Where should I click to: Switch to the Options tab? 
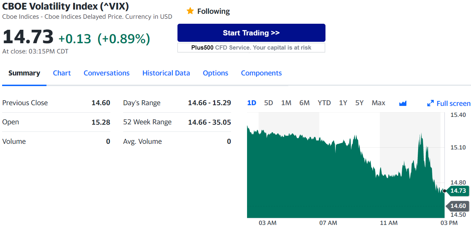point(215,73)
